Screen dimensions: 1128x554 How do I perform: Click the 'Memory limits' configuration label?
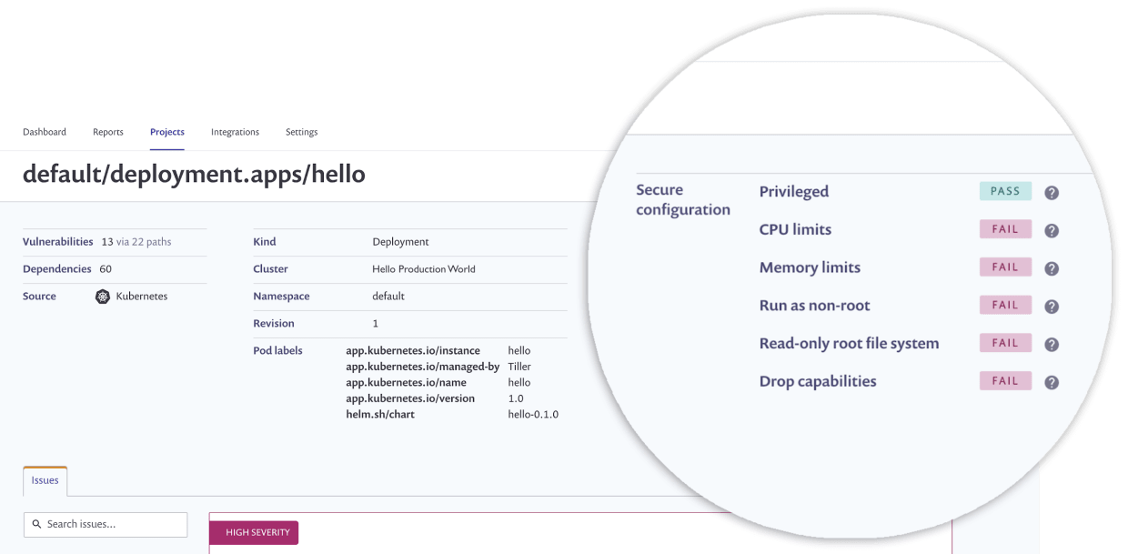[810, 267]
